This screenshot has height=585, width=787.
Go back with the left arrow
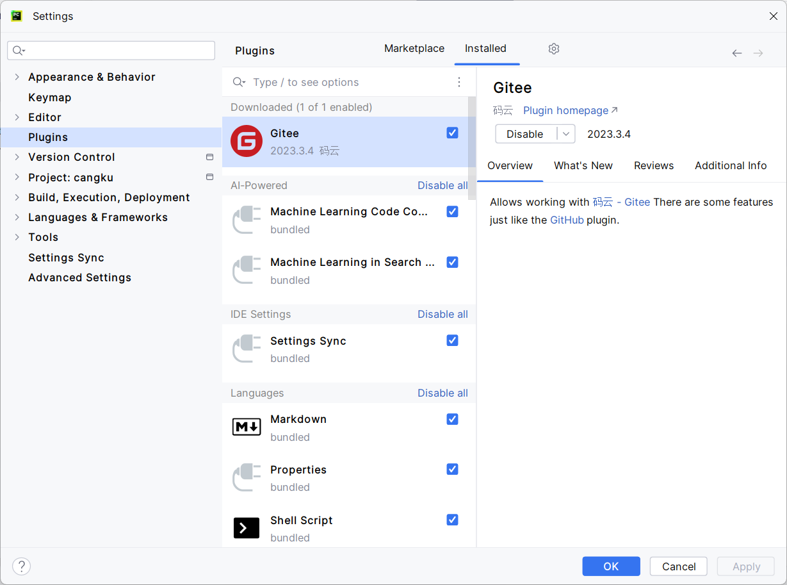737,53
